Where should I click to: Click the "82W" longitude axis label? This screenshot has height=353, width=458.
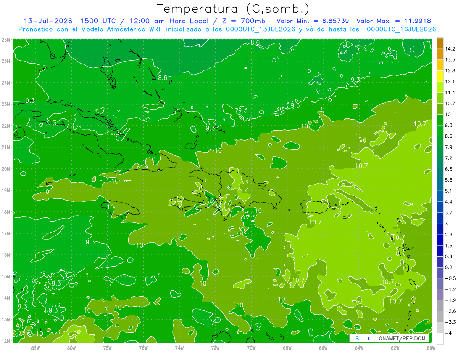(35, 348)
